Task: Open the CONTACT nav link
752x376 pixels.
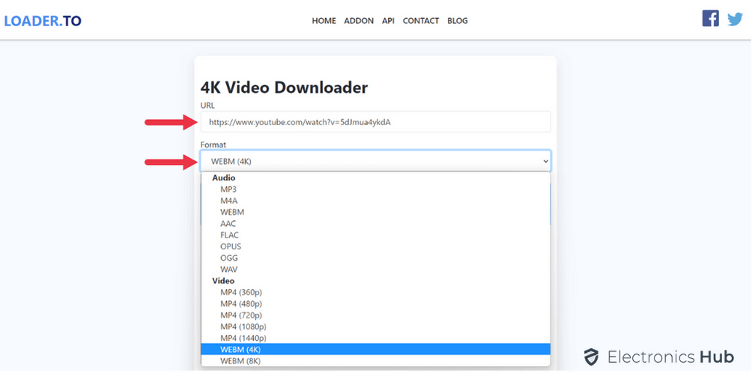Action: tap(421, 21)
